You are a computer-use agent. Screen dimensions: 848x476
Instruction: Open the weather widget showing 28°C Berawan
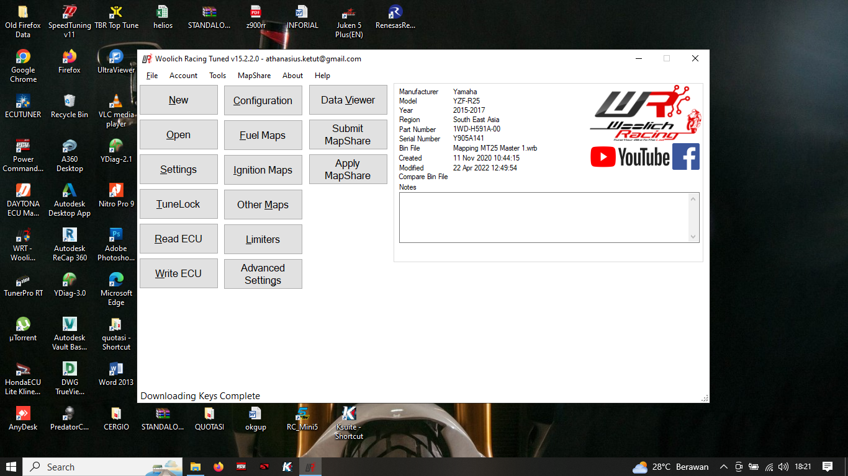click(x=670, y=467)
